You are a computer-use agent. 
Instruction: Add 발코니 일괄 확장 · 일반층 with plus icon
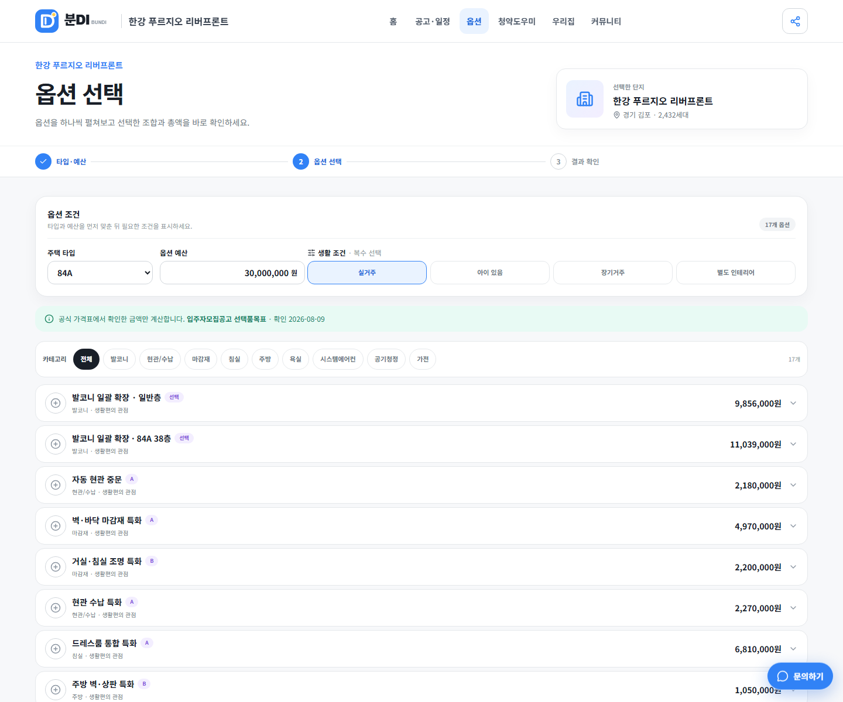click(x=56, y=403)
